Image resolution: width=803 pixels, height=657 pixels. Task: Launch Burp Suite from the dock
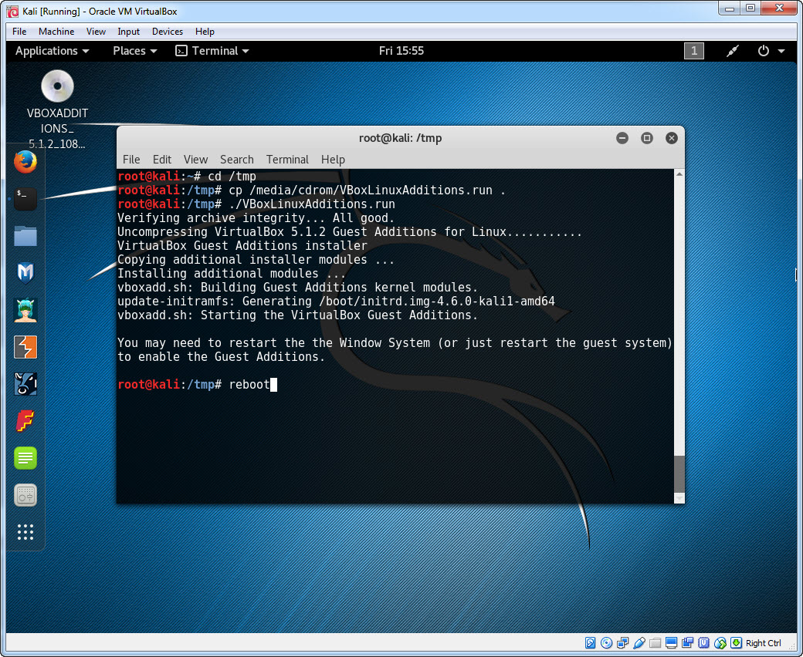(25, 347)
